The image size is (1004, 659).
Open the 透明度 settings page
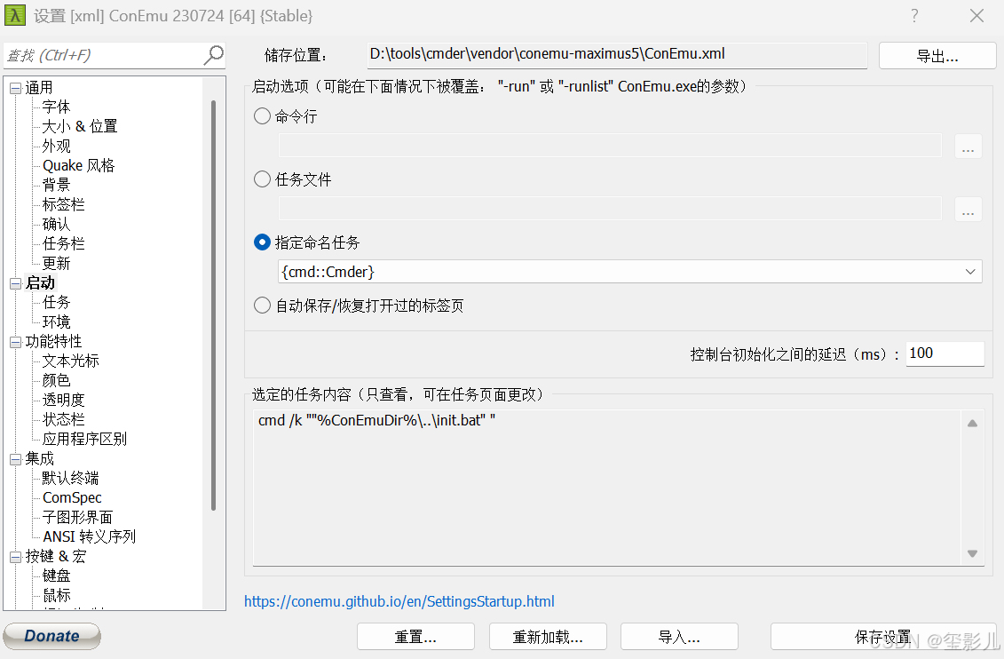(x=63, y=400)
